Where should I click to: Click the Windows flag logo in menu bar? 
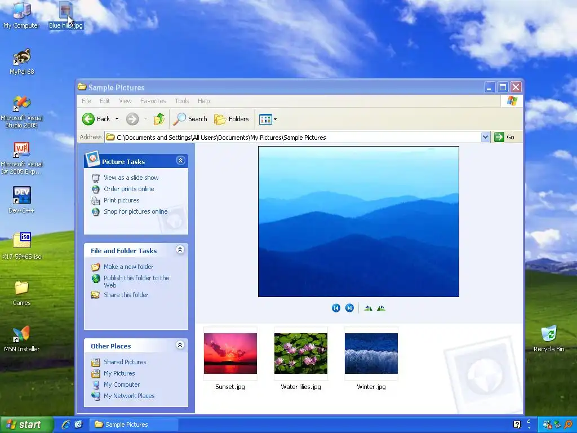coord(512,101)
